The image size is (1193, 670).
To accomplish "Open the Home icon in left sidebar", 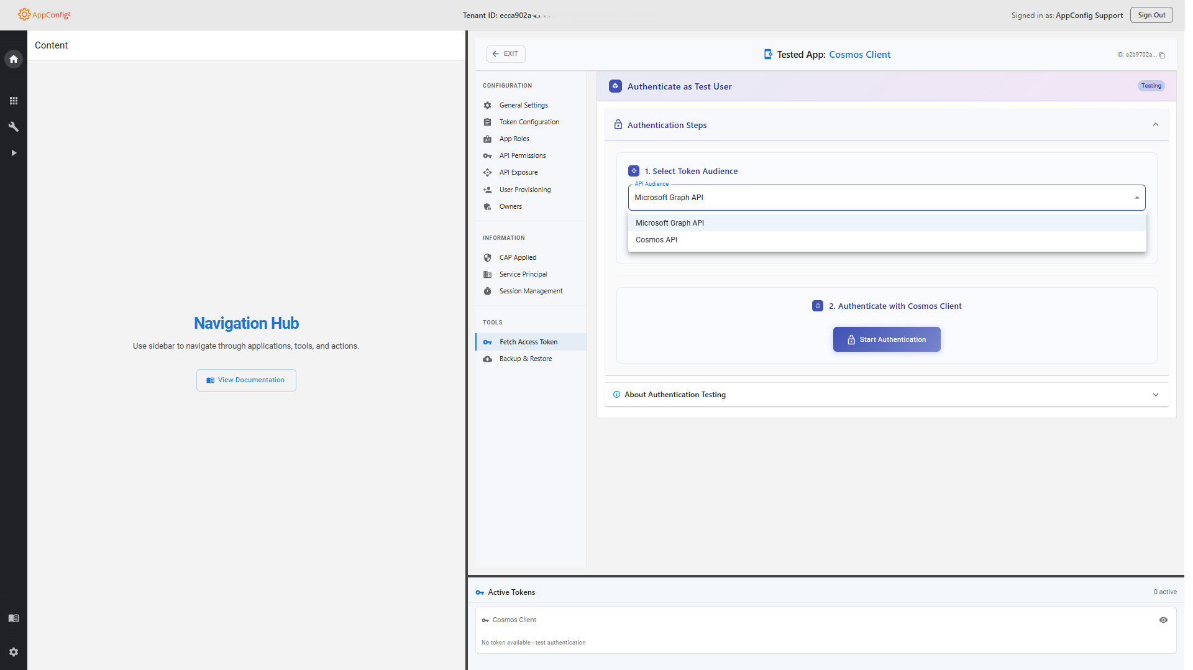I will coord(14,59).
